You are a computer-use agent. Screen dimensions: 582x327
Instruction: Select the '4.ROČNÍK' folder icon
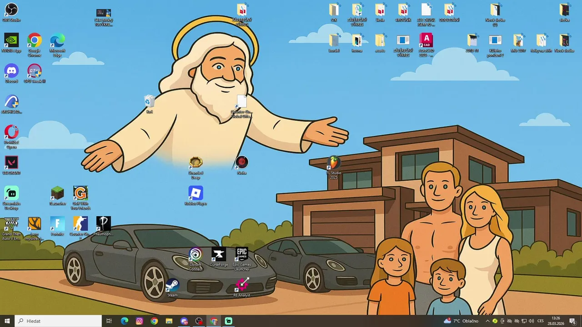[403, 13]
